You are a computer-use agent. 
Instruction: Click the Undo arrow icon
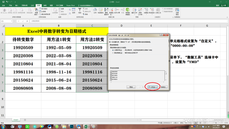tap(7, 2)
